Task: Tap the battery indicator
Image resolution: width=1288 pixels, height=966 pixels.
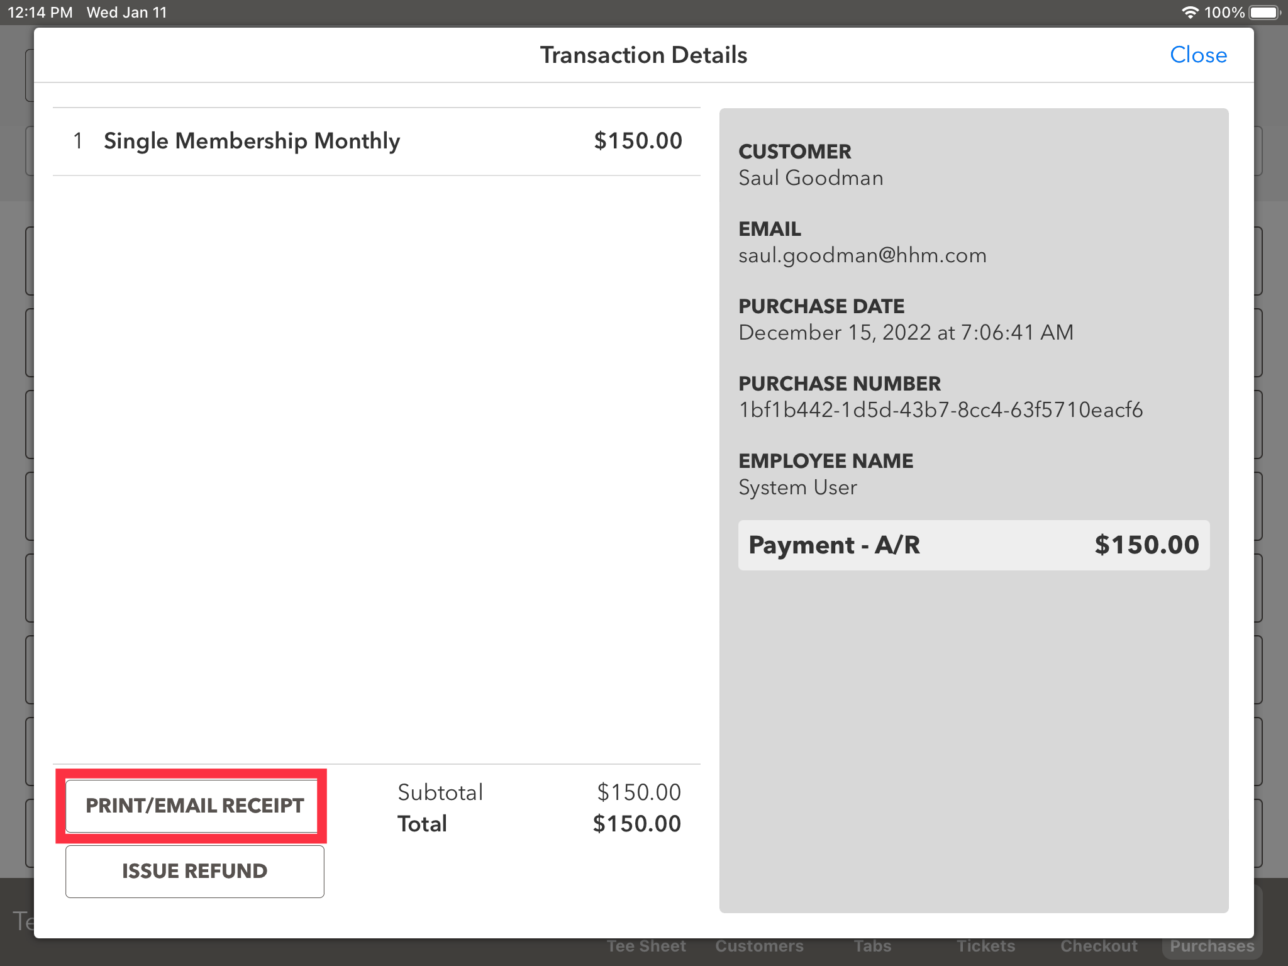Action: 1262,11
